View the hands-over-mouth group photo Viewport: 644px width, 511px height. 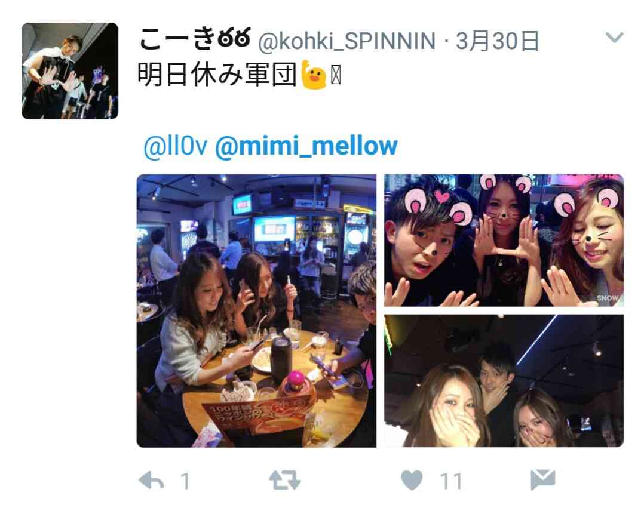point(504,381)
